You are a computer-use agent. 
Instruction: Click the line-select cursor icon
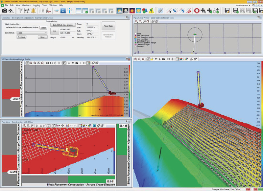169,11
